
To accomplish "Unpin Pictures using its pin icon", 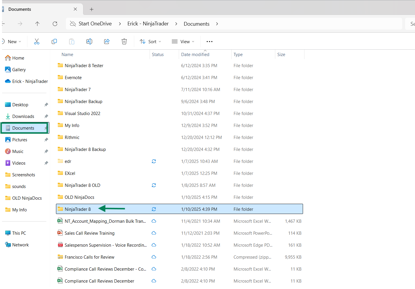I will 46,140.
